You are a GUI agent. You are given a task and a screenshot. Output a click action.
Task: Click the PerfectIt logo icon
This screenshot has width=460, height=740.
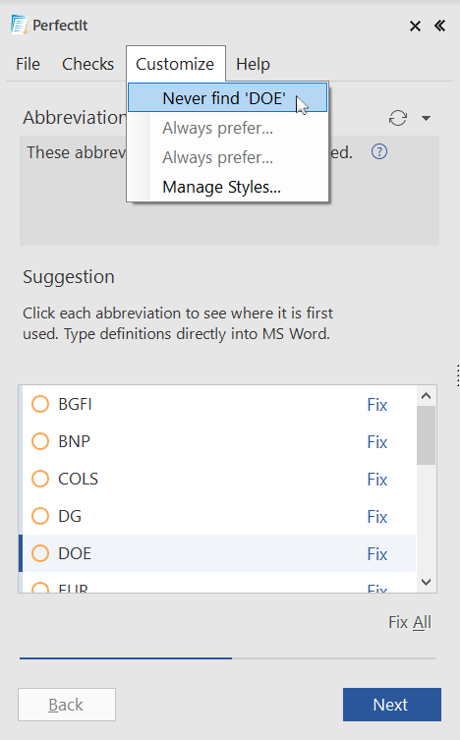[x=20, y=25]
